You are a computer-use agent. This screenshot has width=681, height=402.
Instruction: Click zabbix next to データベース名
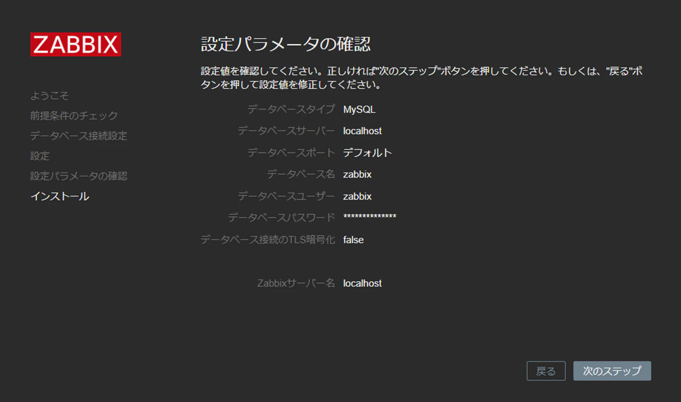point(357,175)
